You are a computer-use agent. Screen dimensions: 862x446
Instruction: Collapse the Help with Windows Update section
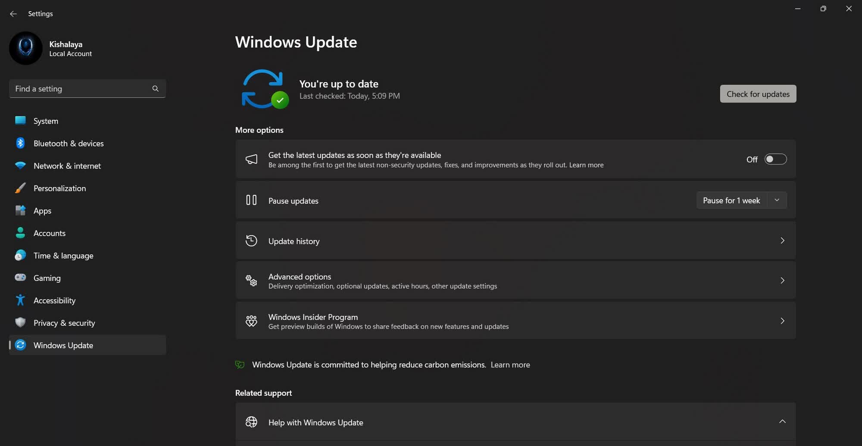(x=782, y=421)
